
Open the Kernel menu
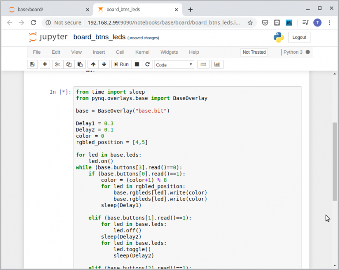142,52
